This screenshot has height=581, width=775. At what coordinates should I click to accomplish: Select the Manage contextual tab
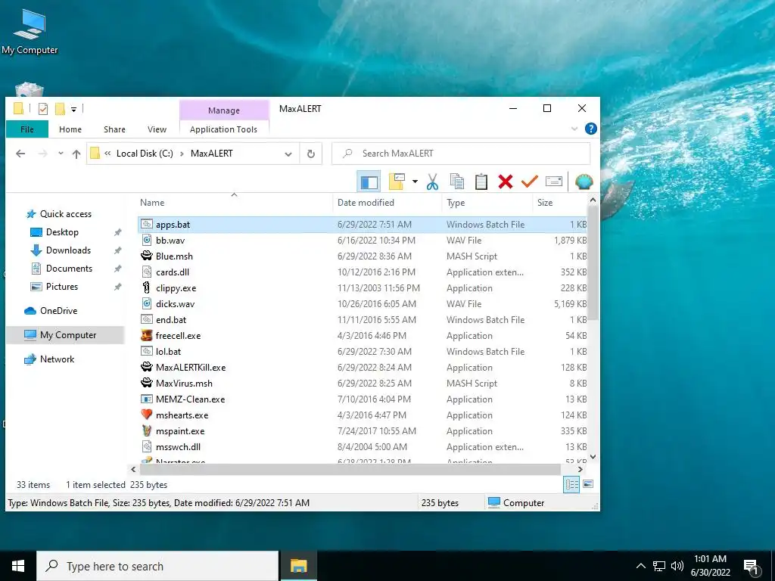(x=224, y=110)
